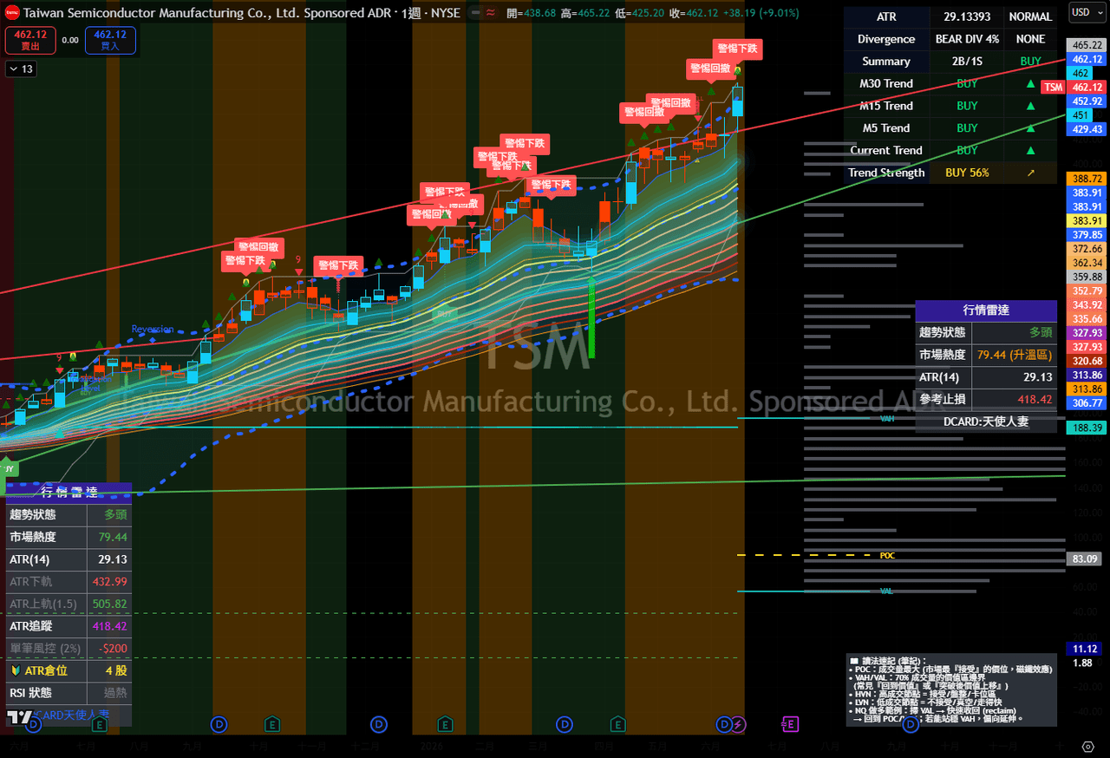The image size is (1110, 758).
Task: Click the VAL label on the volume profile
Action: click(x=886, y=591)
